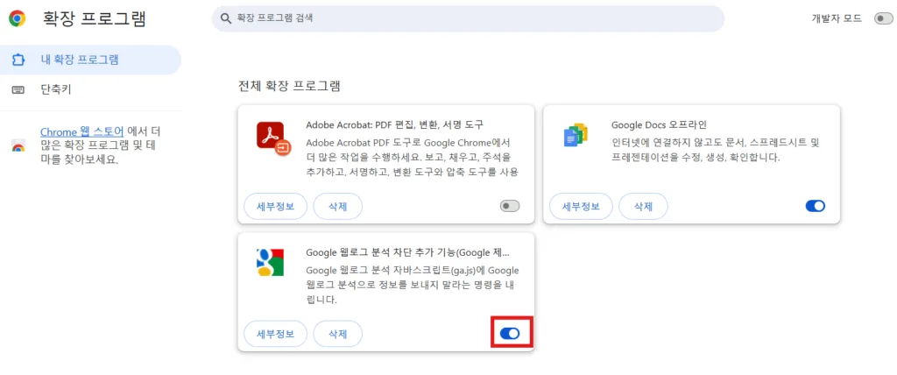Click the Adobe Acrobat description text
897x375 pixels.
413,156
